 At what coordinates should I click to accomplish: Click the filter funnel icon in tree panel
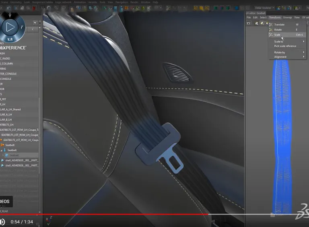pos(35,23)
